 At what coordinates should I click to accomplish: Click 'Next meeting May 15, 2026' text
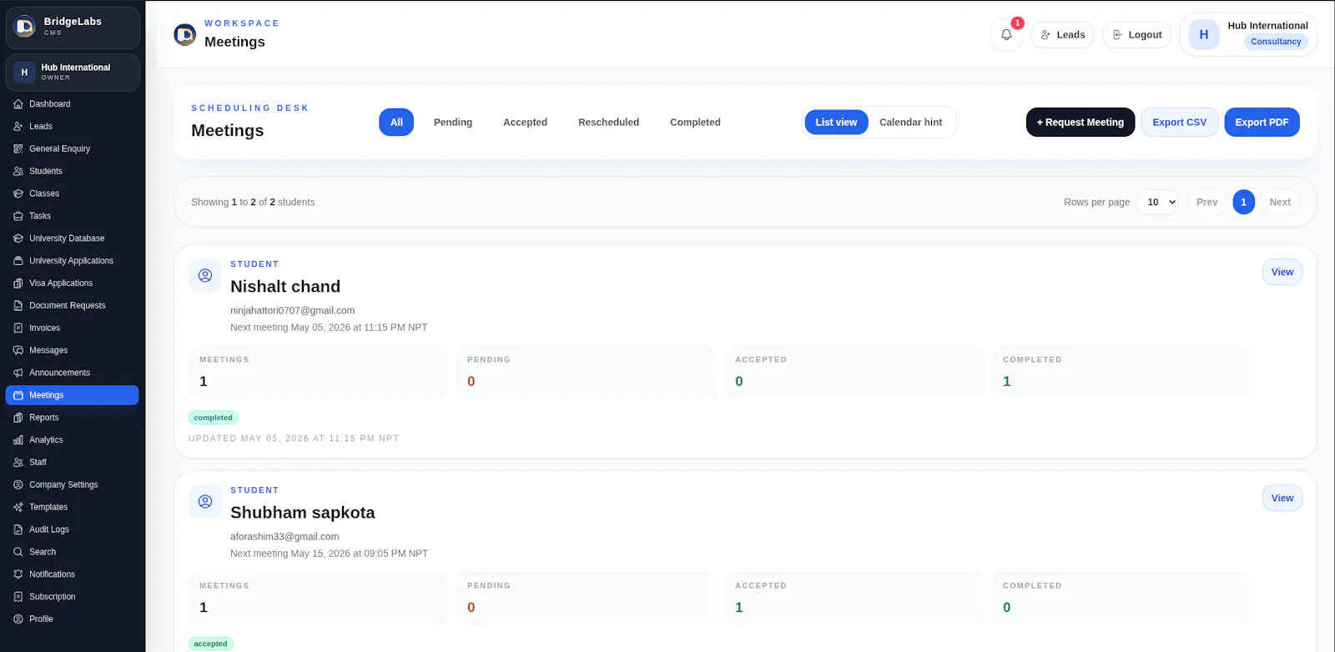click(x=329, y=554)
